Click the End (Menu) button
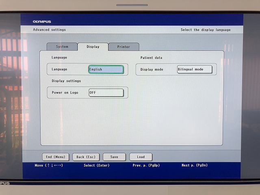Viewport: 260px width, 195px height. pyautogui.click(x=56, y=157)
